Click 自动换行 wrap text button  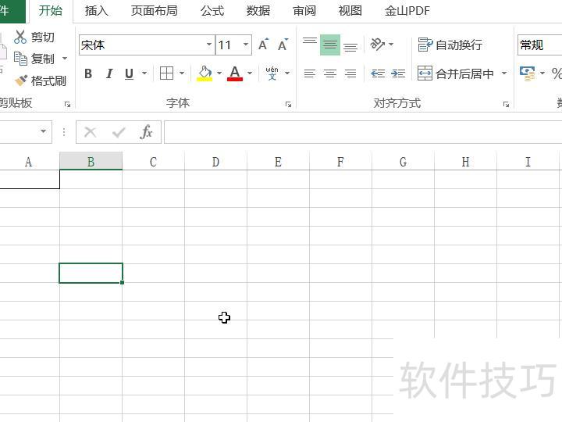click(450, 45)
